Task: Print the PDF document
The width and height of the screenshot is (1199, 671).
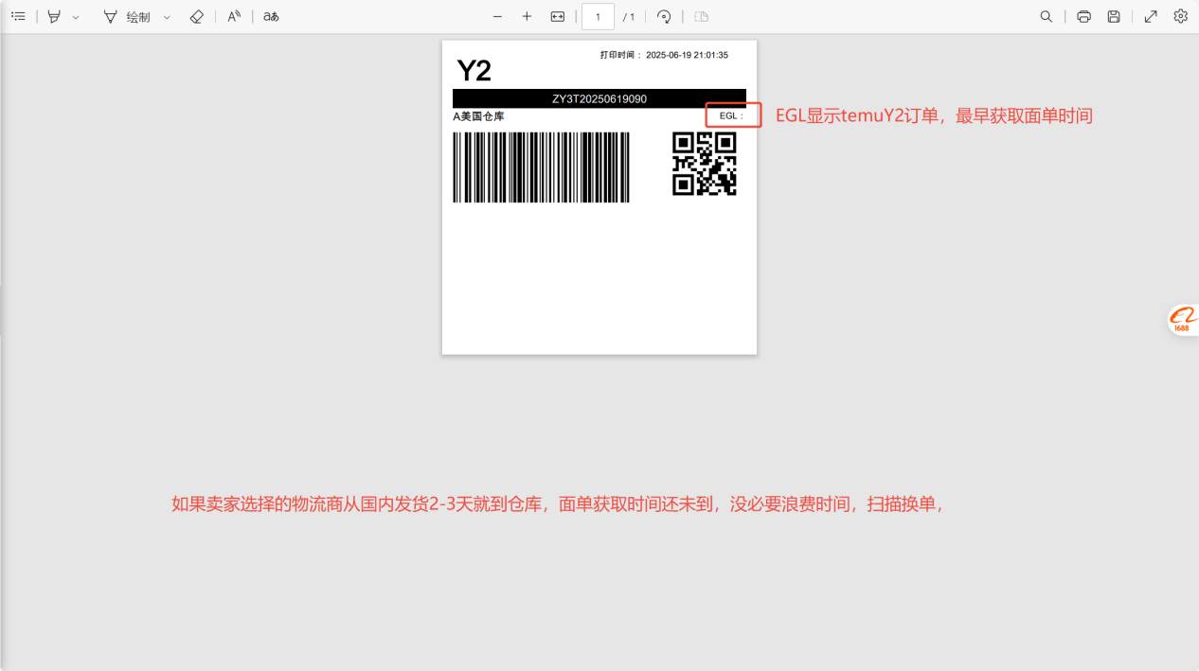Action: point(1083,16)
